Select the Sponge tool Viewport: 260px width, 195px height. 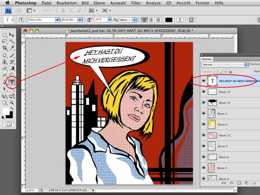point(12,74)
